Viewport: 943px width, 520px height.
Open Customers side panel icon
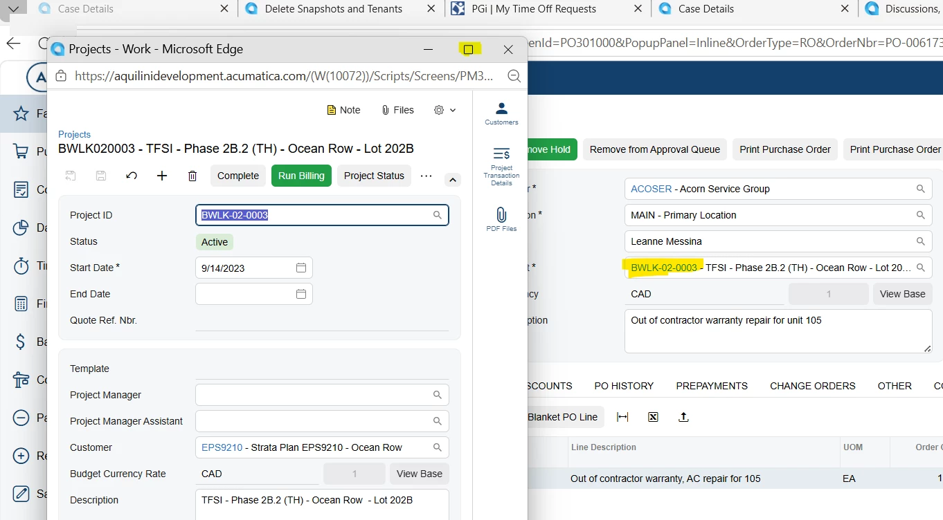[x=501, y=113]
